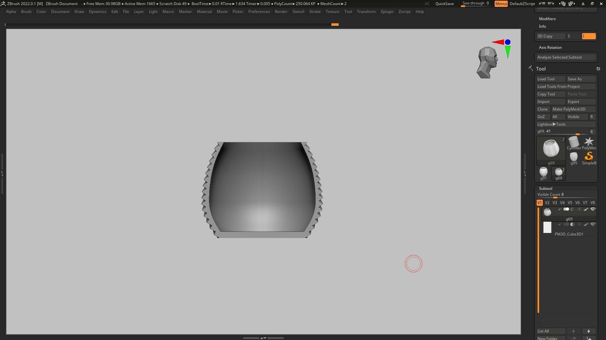This screenshot has width=606, height=340.
Task: Switch to the V2 visibility set tab
Action: click(547, 203)
